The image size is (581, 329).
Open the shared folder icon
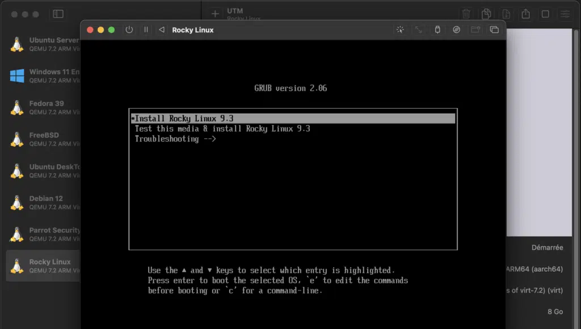click(x=475, y=29)
